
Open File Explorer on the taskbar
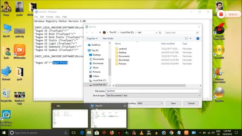coord(89,133)
